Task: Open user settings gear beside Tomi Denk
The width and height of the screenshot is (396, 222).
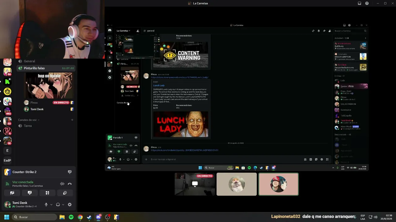Action: 70,204
